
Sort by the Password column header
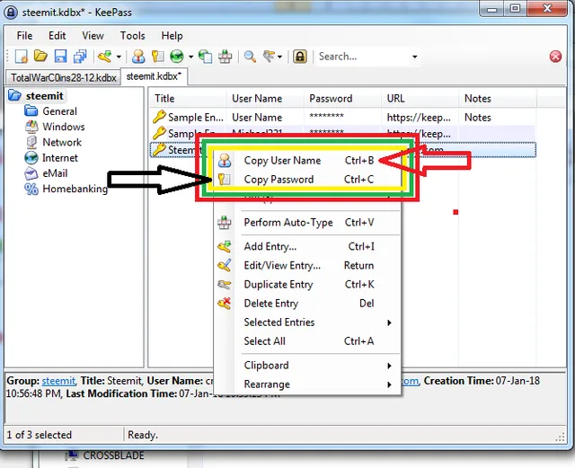[x=343, y=98]
